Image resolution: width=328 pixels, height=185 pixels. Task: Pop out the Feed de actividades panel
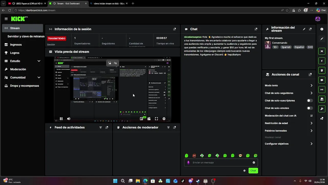coord(107,127)
